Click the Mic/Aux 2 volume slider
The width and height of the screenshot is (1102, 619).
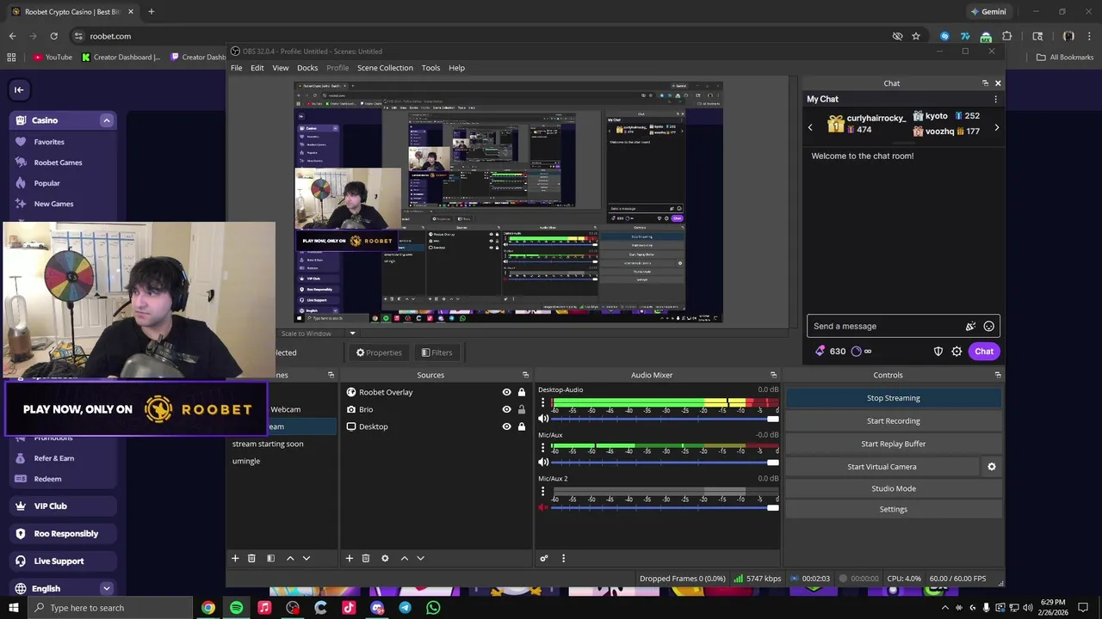point(664,507)
